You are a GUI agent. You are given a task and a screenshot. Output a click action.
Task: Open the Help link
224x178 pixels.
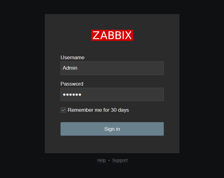101,160
